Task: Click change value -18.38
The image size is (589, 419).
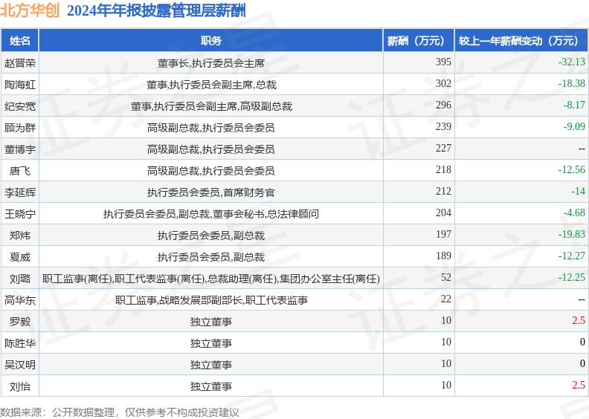Action: pos(571,83)
